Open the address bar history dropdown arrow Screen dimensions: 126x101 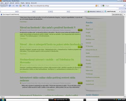pyautogui.click(x=100, y=6)
